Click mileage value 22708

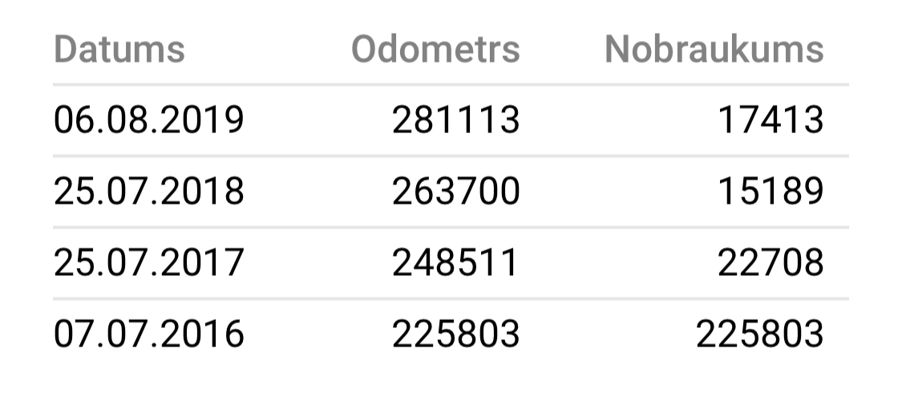pos(771,263)
